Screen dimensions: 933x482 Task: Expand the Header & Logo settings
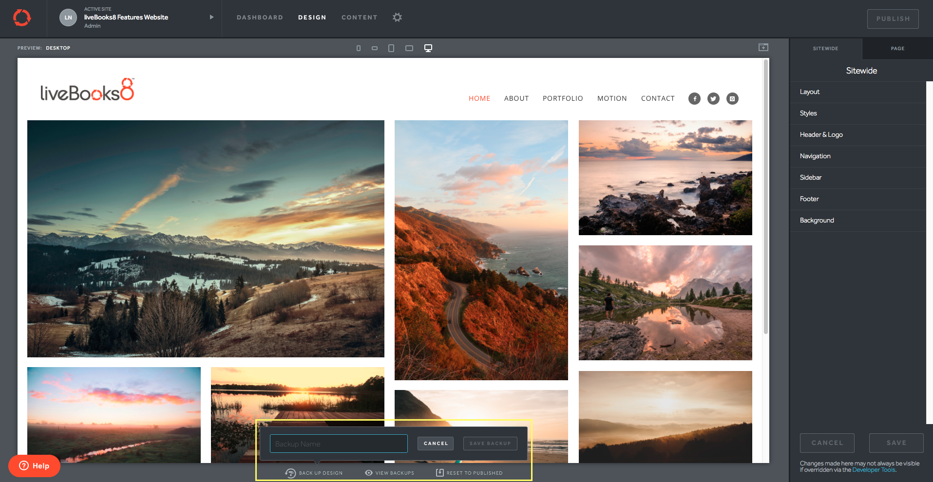[821, 135]
